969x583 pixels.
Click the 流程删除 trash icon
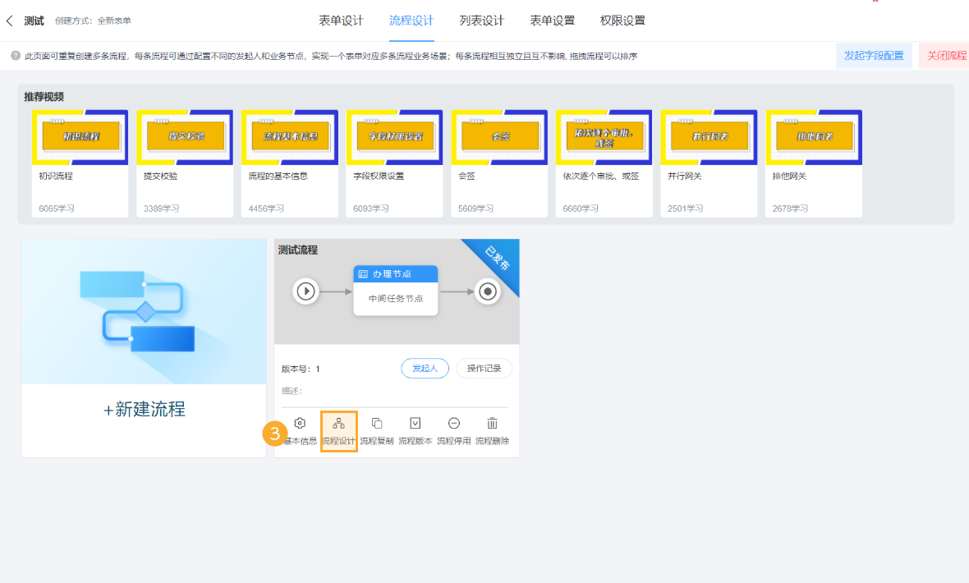tap(492, 424)
